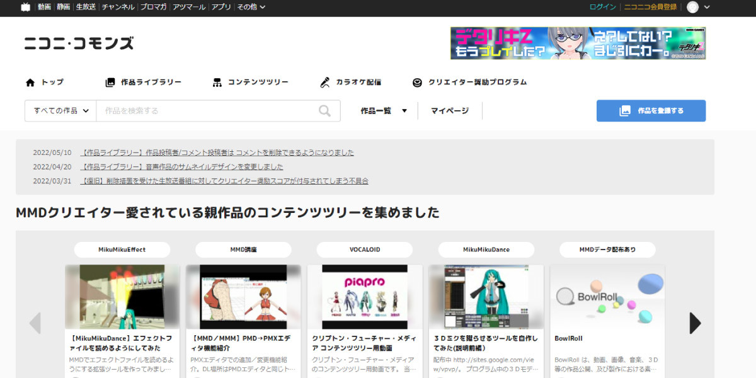
Task: Click the コンテンツツリー tree icon
Action: [217, 83]
